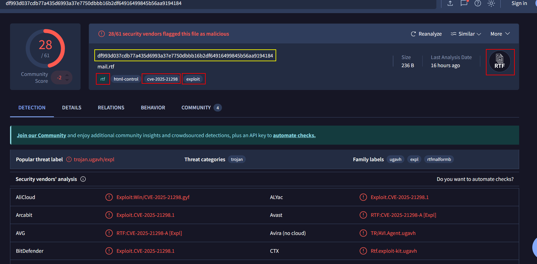Click Rtf.exploit-kit.ugavh result
Viewport: 537px width, 264px height.
tap(394, 251)
